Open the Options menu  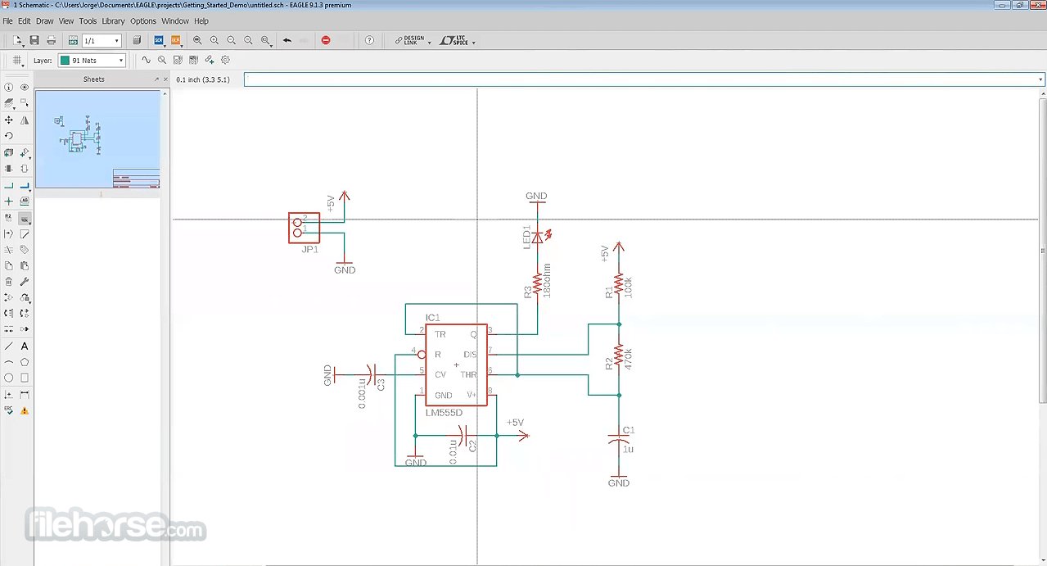143,21
